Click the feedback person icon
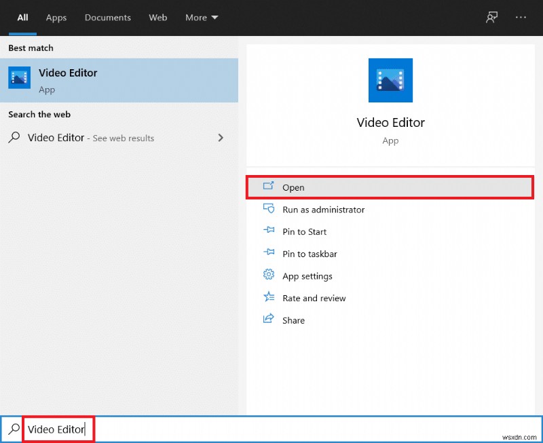 tap(491, 17)
